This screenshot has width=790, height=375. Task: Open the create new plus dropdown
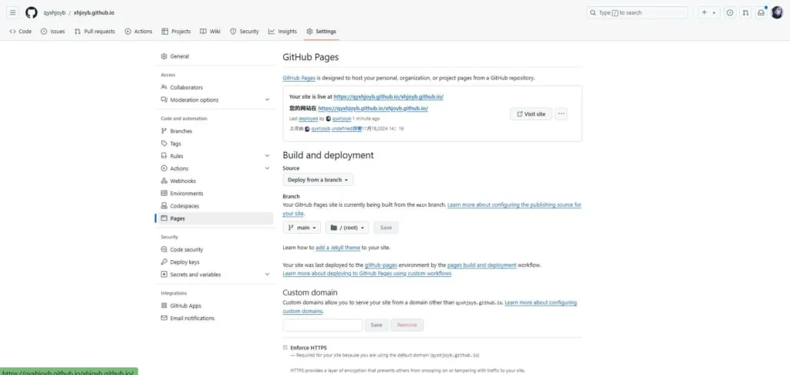pyautogui.click(x=708, y=12)
